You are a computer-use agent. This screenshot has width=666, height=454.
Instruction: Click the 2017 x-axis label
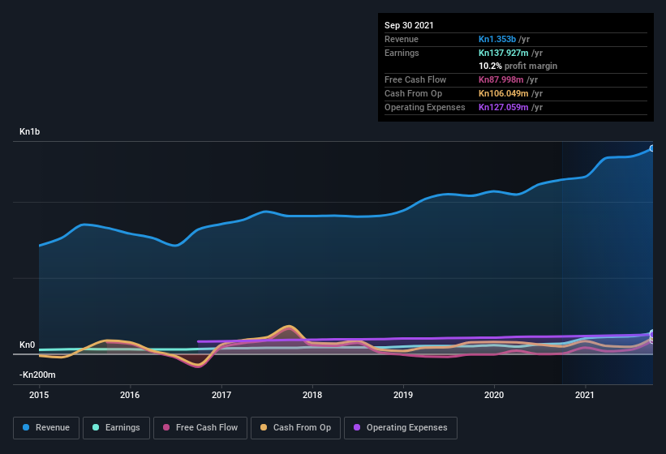[221, 395]
